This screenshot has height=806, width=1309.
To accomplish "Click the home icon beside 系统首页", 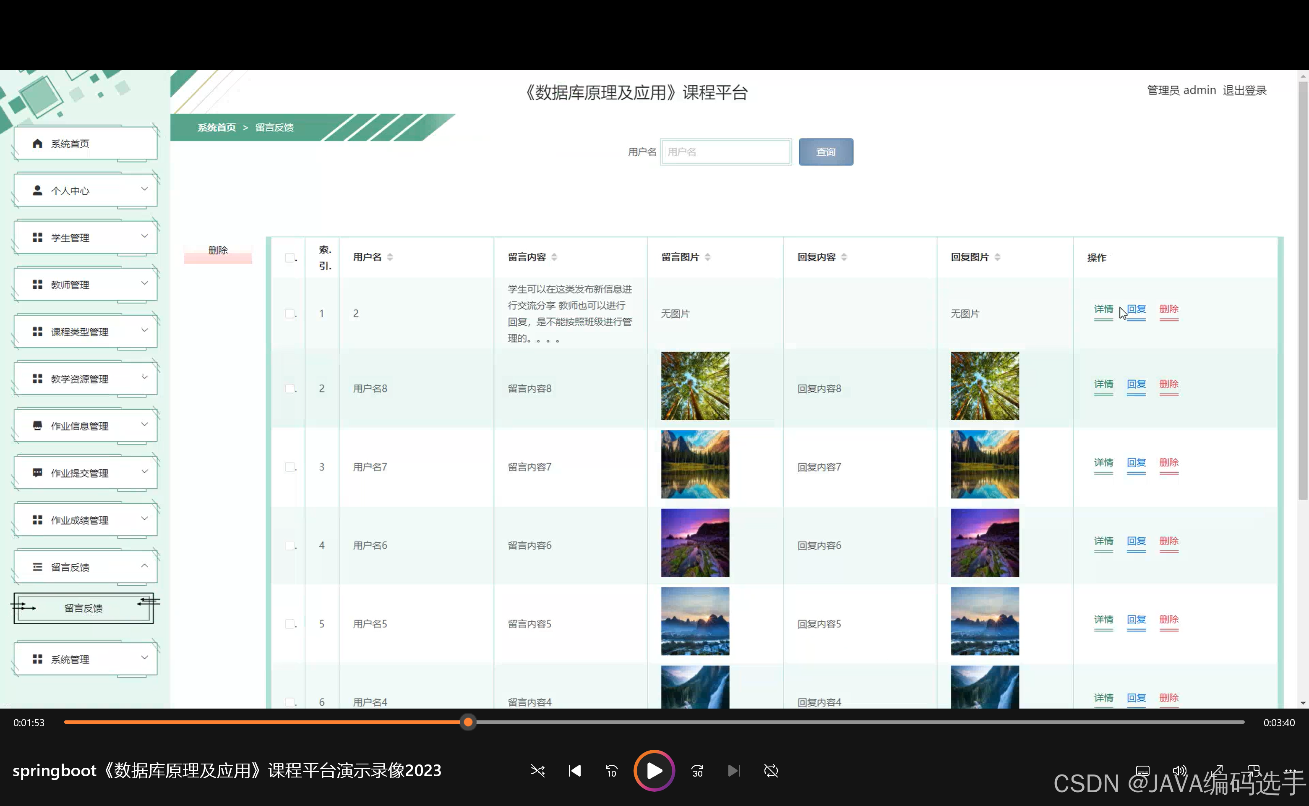I will click(x=37, y=144).
